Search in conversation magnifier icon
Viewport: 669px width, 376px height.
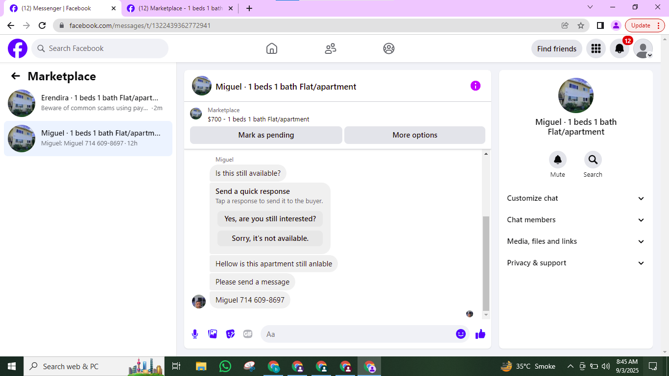tap(593, 160)
